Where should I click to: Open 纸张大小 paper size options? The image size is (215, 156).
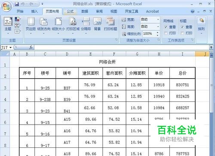point(58,25)
